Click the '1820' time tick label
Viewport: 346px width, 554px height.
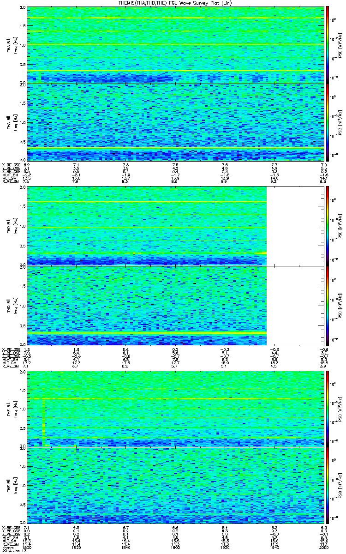pyautogui.click(x=77, y=547)
